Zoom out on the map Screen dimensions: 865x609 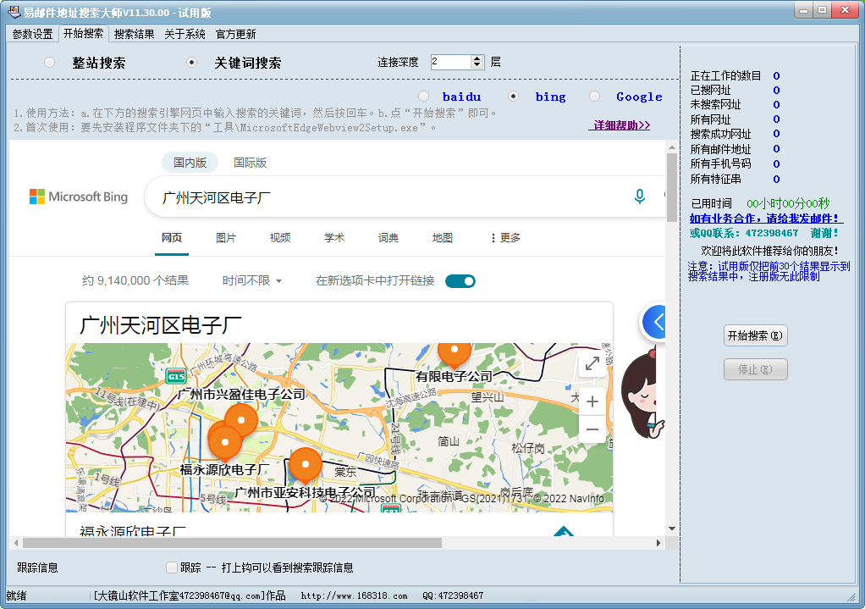[x=592, y=429]
